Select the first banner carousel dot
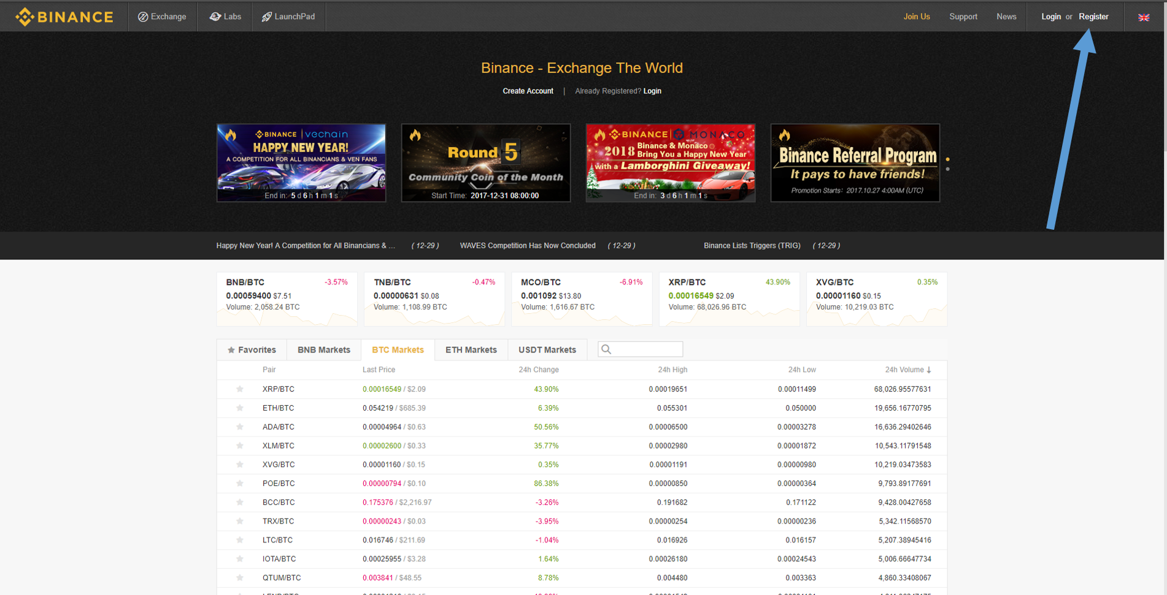 click(x=948, y=159)
